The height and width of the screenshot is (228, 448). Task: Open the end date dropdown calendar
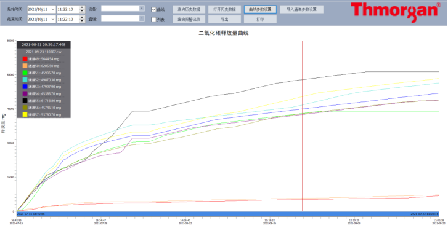[53, 19]
